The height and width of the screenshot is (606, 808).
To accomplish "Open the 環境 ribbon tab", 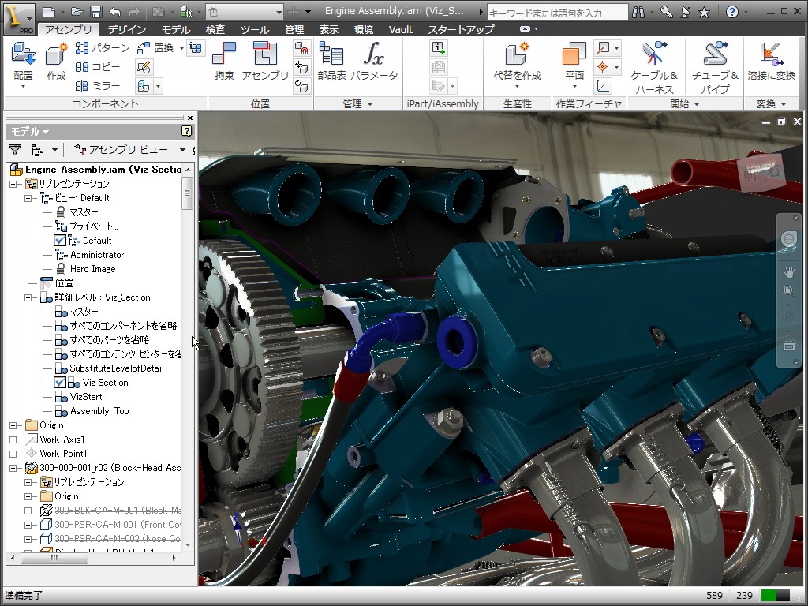I will (363, 30).
